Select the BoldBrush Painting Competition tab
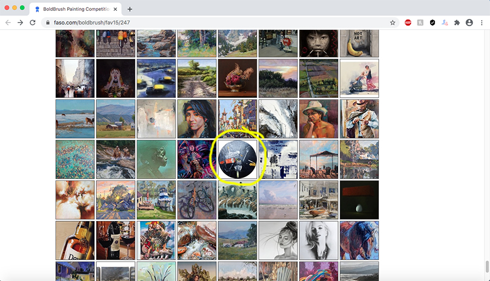 tap(76, 9)
